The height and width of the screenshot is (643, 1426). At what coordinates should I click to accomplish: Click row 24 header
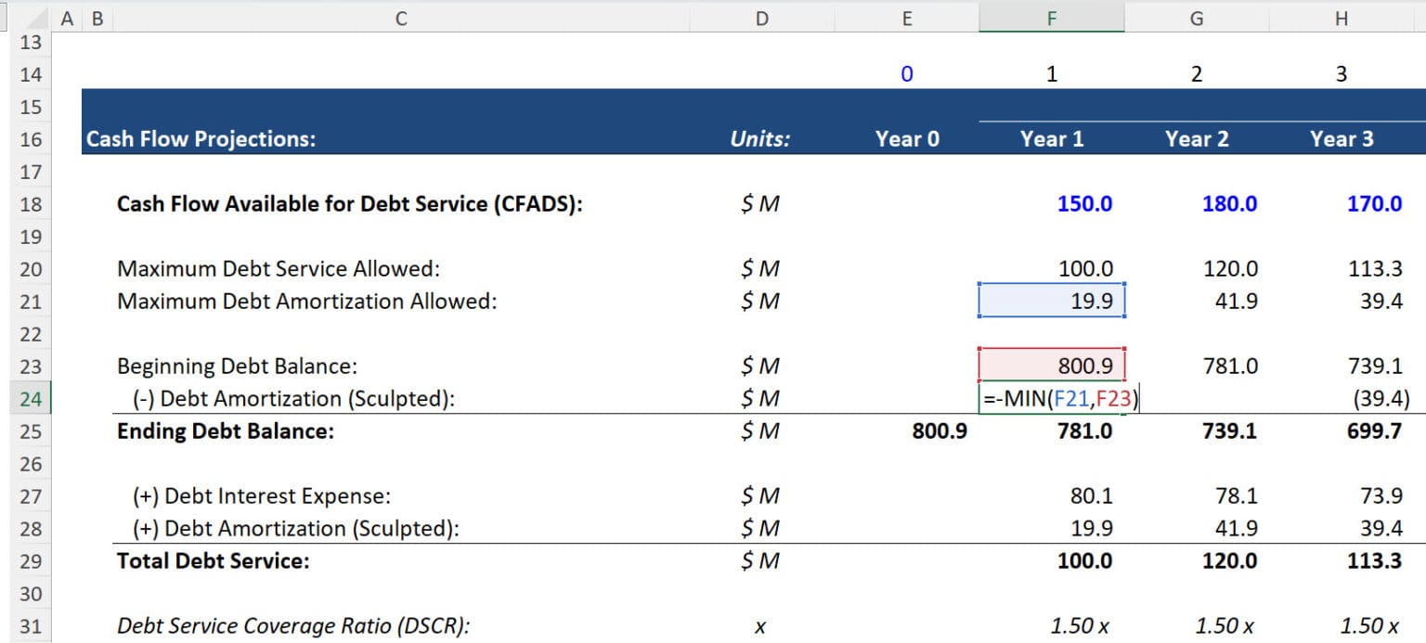(31, 398)
